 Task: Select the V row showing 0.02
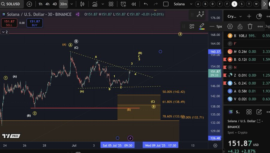pos(247,99)
